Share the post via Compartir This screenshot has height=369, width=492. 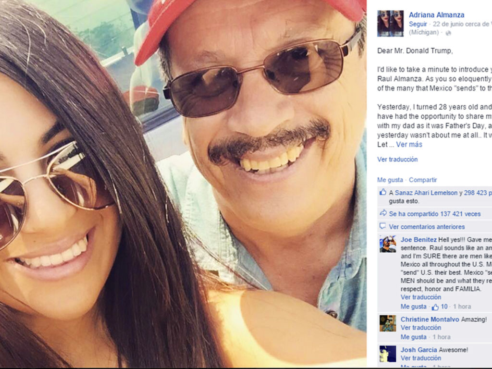[x=423, y=180]
